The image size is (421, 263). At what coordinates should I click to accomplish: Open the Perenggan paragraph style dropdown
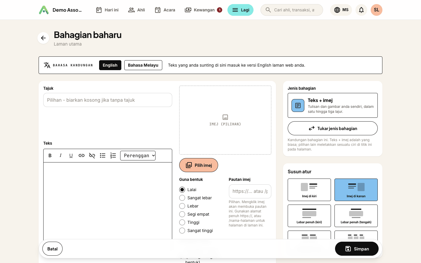click(138, 155)
